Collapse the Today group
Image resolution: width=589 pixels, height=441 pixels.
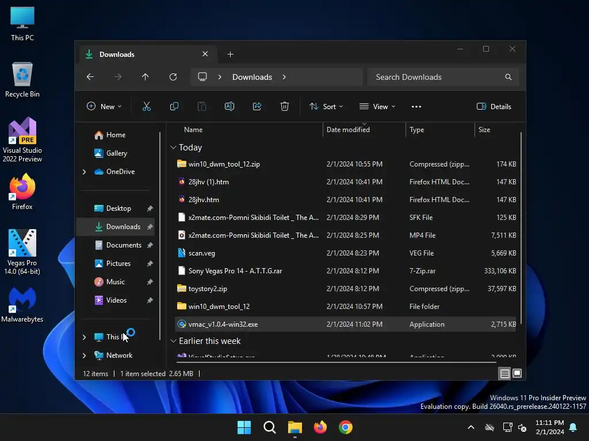[x=173, y=148]
